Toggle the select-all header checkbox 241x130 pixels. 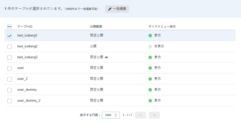(10, 27)
